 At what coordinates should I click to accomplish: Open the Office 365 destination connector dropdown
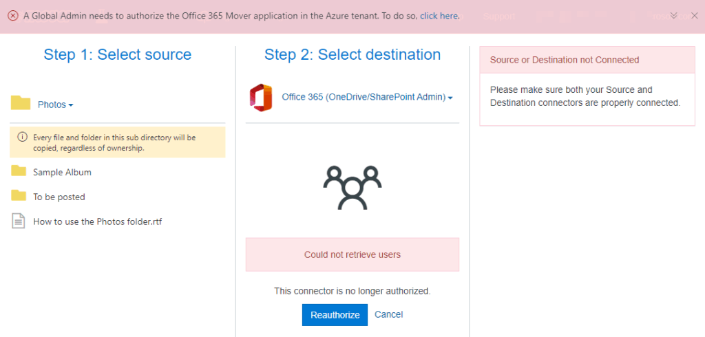pyautogui.click(x=367, y=97)
